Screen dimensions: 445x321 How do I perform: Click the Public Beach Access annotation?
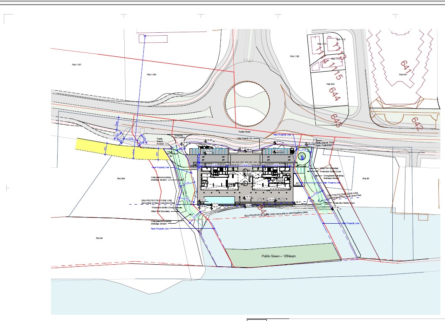click(160, 142)
